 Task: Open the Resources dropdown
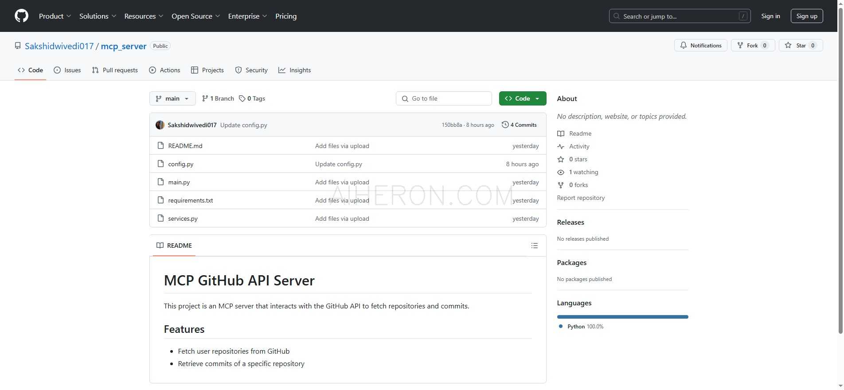click(x=144, y=16)
